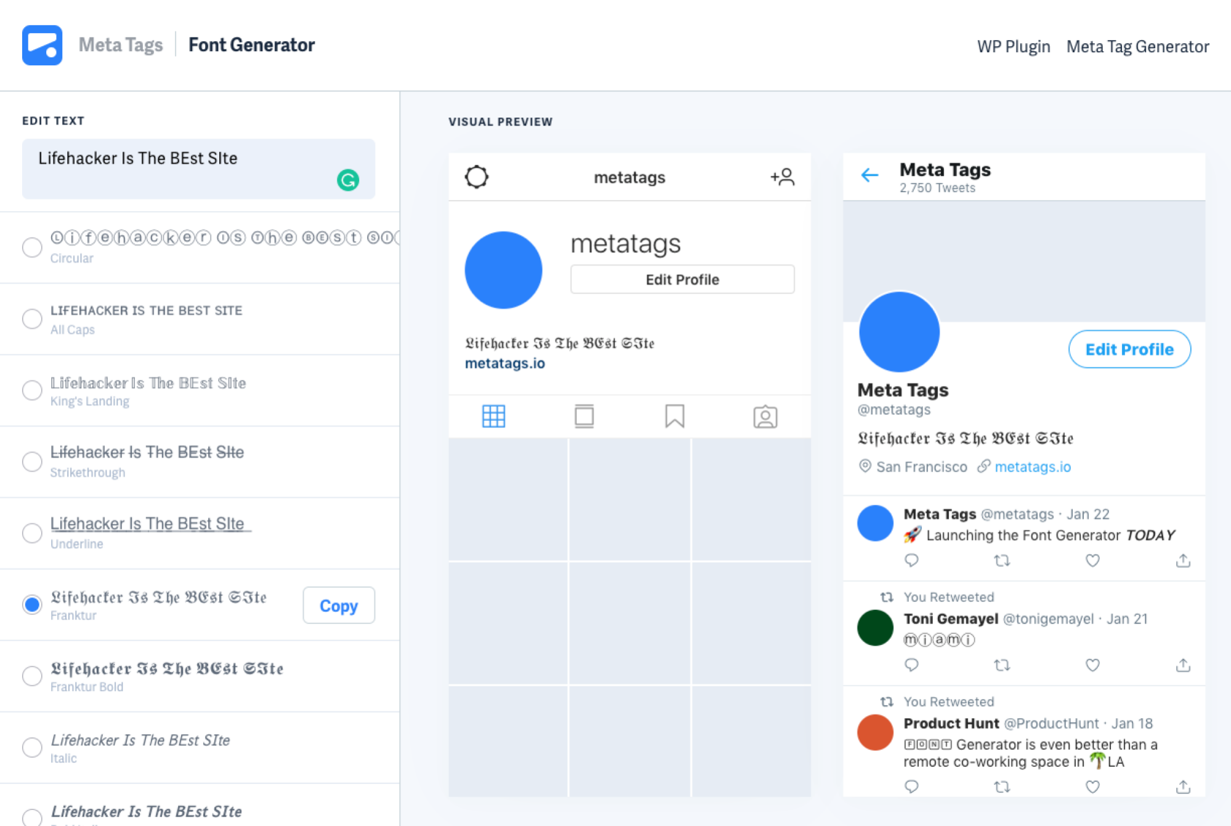Viewport: 1231px width, 826px height.
Task: Select the Franktur Bold radio button
Action: coord(32,676)
